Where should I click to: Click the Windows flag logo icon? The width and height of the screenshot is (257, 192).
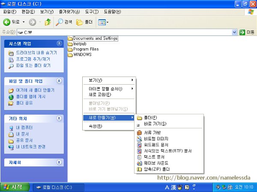(251, 12)
